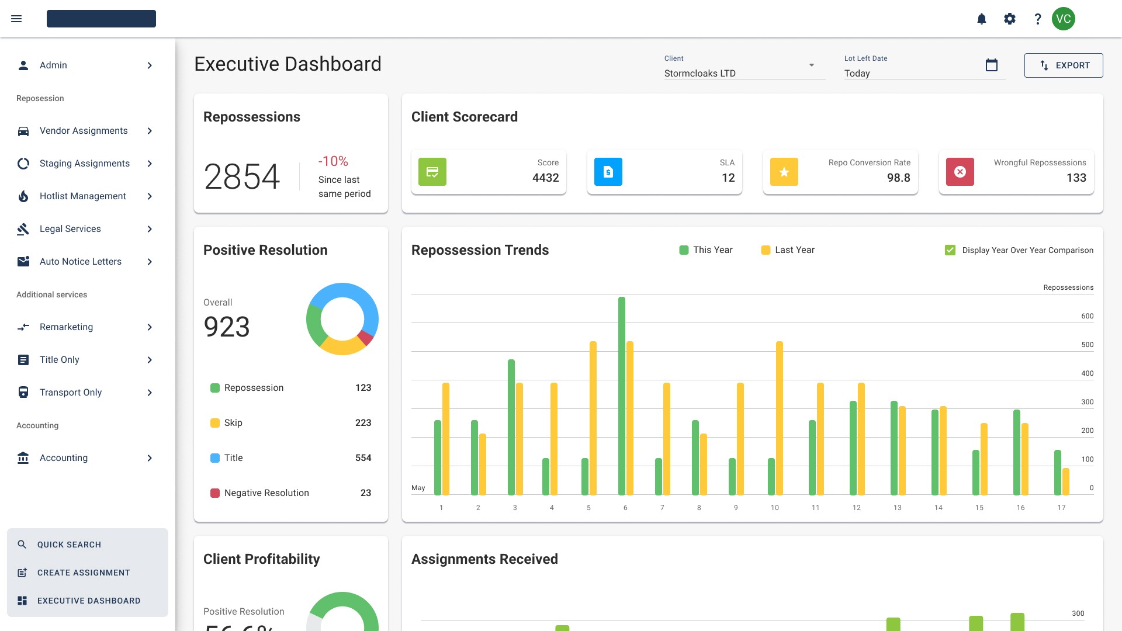Click the yellow Repo Conversion star icon
Viewport: 1122px width, 631px height.
(784, 172)
